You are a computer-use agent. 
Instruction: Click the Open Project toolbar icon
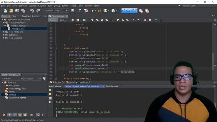pyautogui.click(x=17, y=11)
